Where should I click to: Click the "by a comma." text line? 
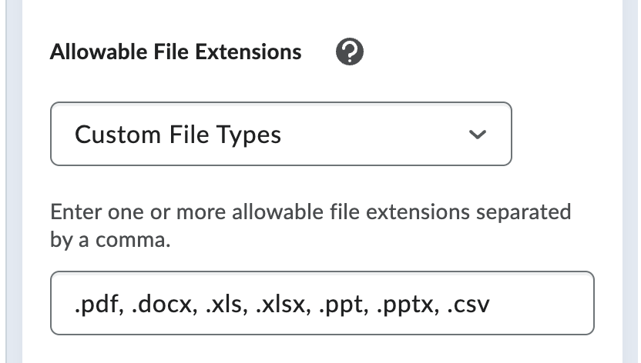coord(110,240)
